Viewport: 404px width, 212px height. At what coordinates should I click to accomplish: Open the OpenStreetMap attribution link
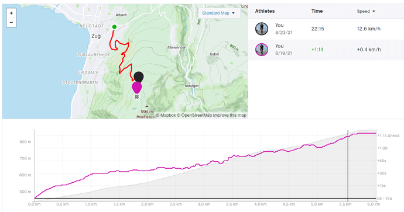pyautogui.click(x=194, y=116)
